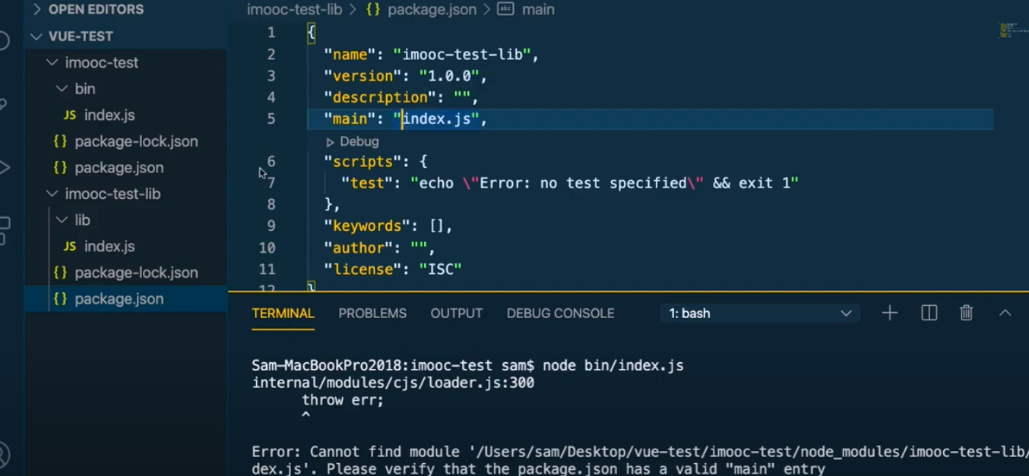
Task: Click the throw err; line in terminal
Action: coord(343,400)
